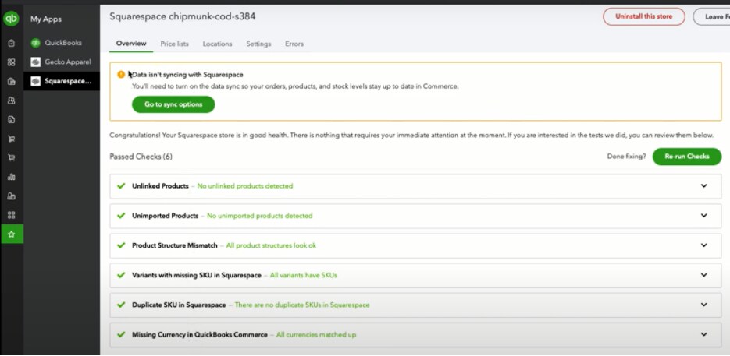730x356 pixels.
Task: Expand the Unlinked Products check row
Action: [x=704, y=186]
